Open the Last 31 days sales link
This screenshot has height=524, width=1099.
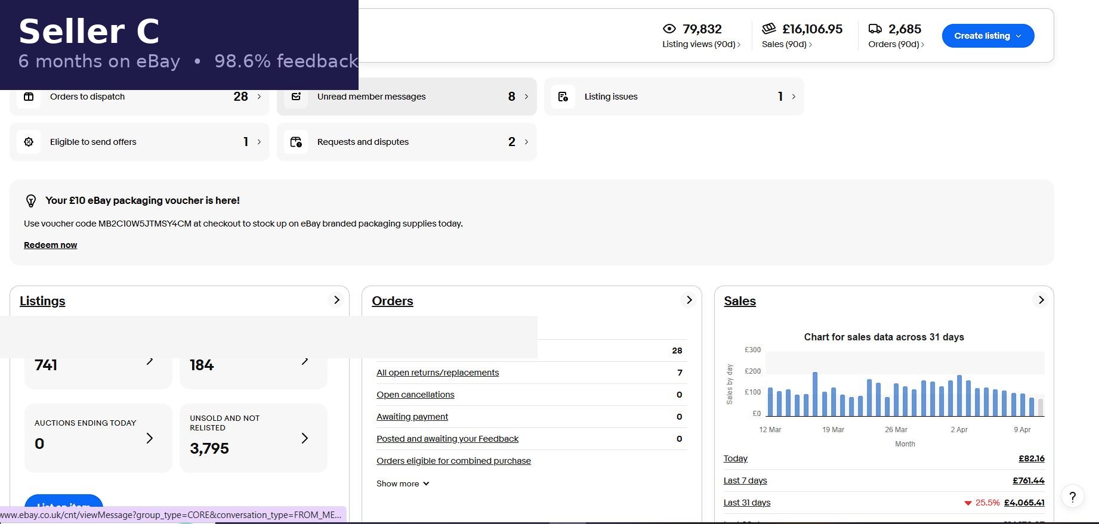[x=747, y=503]
